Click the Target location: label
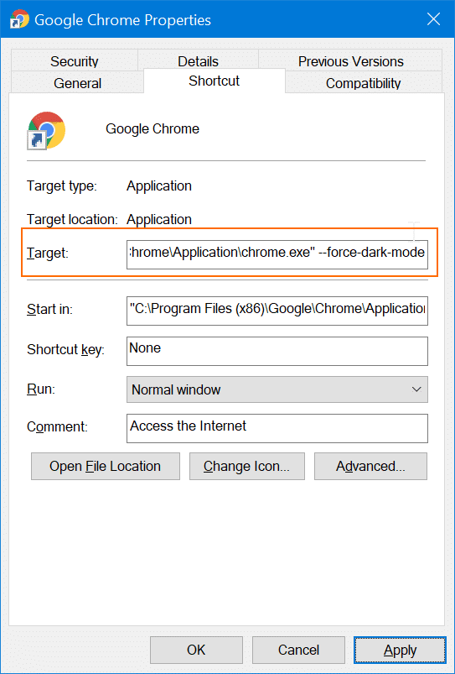Image resolution: width=455 pixels, height=674 pixels. (72, 220)
